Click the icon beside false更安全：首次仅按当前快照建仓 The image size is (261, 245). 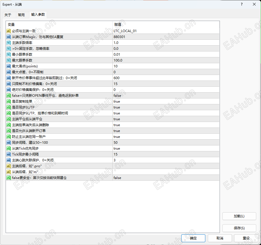(x=9, y=178)
